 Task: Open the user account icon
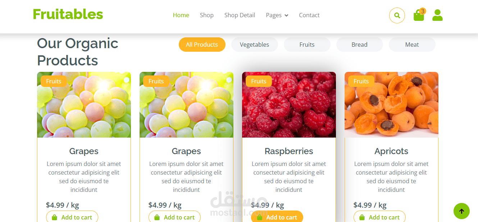437,15
